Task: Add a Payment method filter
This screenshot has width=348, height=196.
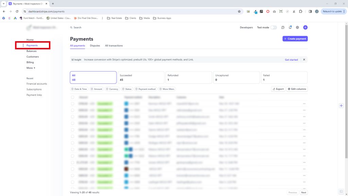Action: tap(145, 89)
